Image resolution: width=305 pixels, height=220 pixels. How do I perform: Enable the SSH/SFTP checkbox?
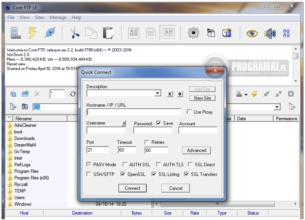[89, 174]
